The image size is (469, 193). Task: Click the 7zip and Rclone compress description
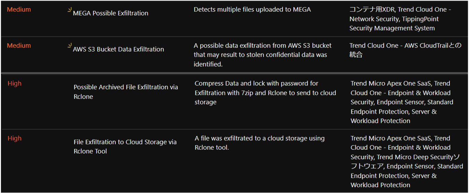(x=265, y=93)
